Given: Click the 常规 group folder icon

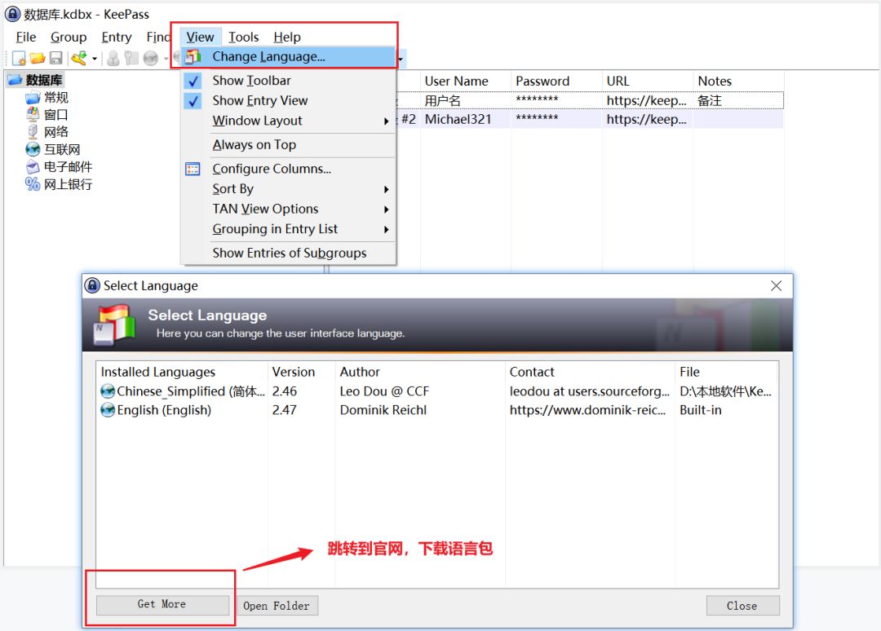Looking at the screenshot, I should point(33,99).
